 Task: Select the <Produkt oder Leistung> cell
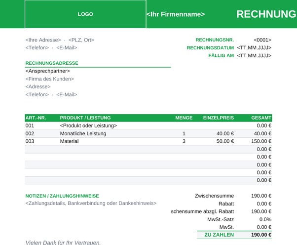(x=88, y=125)
